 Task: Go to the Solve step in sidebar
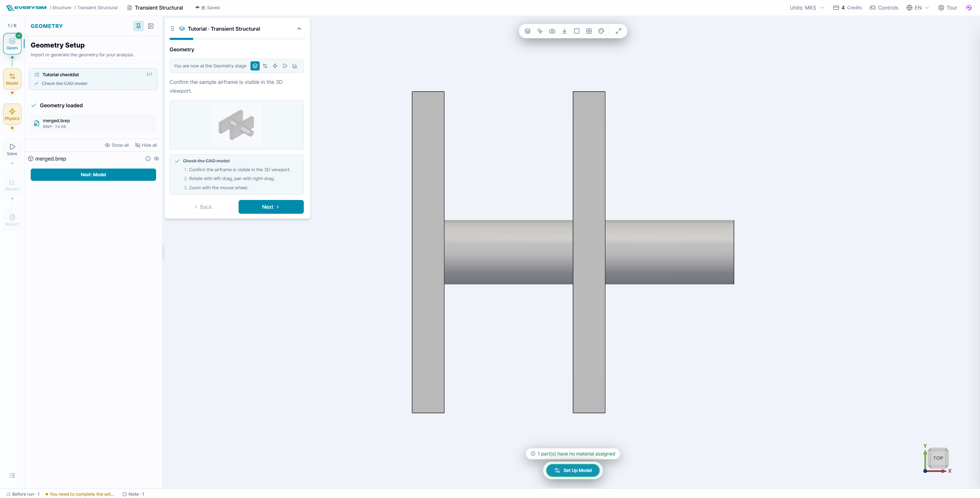(12, 149)
